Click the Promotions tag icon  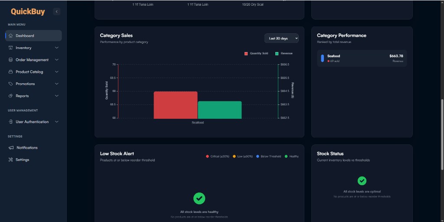(10, 84)
